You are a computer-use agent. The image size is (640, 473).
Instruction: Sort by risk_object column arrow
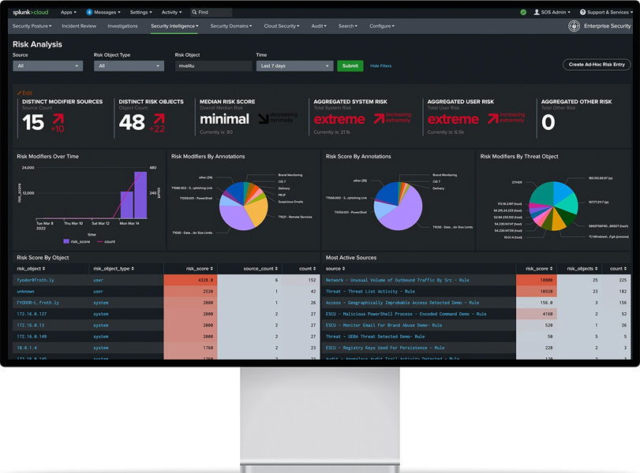click(x=43, y=269)
